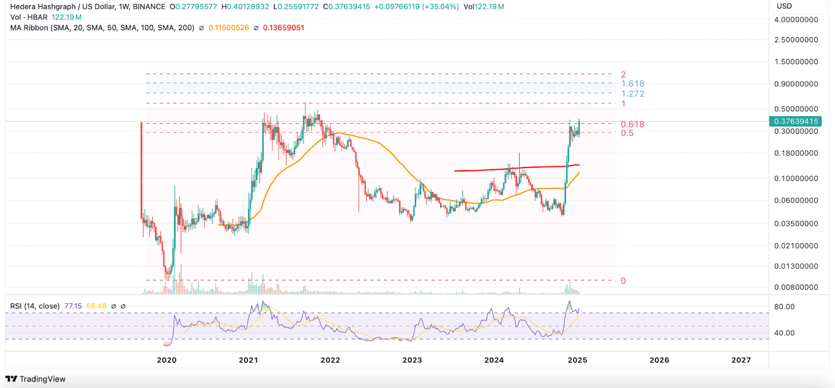Click the 2027 year label on time axis

click(742, 360)
